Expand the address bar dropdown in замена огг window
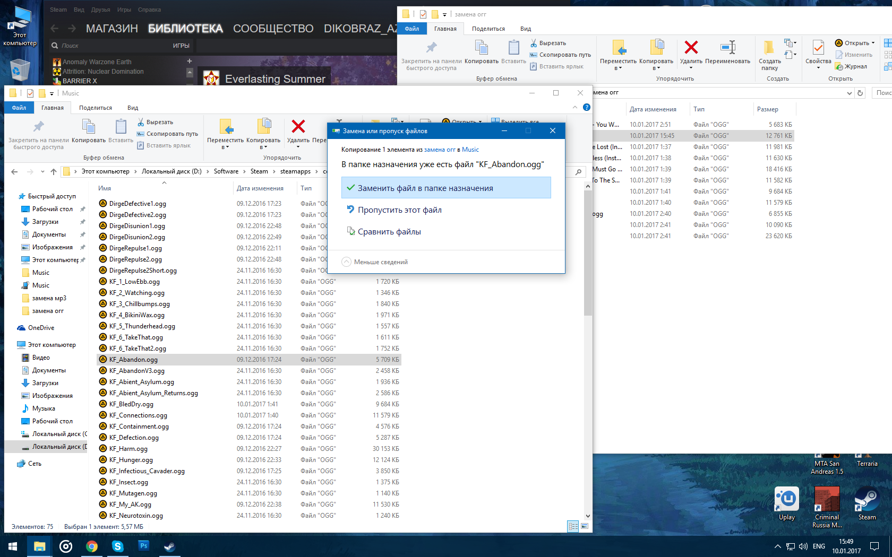The width and height of the screenshot is (892, 557). tap(850, 93)
